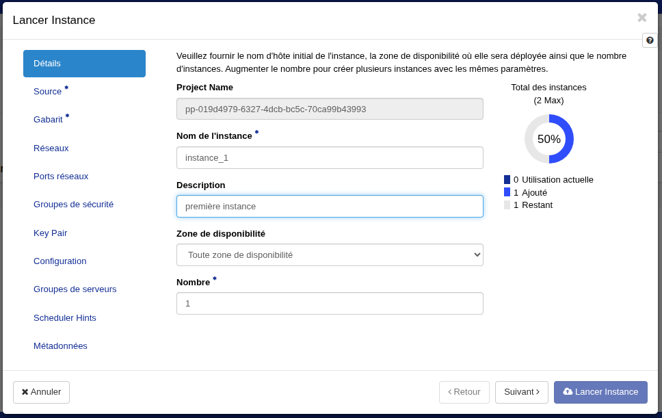Viewport: 662px width, 418px height.
Task: Click the 50% instances donut chart
Action: pyautogui.click(x=548, y=139)
